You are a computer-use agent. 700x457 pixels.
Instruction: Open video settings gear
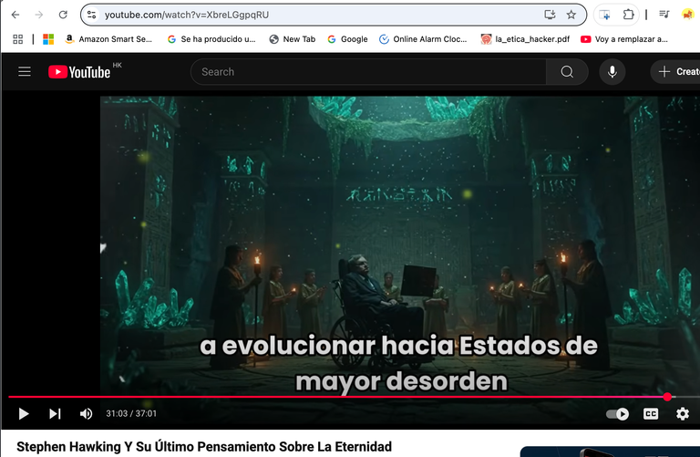[682, 413]
